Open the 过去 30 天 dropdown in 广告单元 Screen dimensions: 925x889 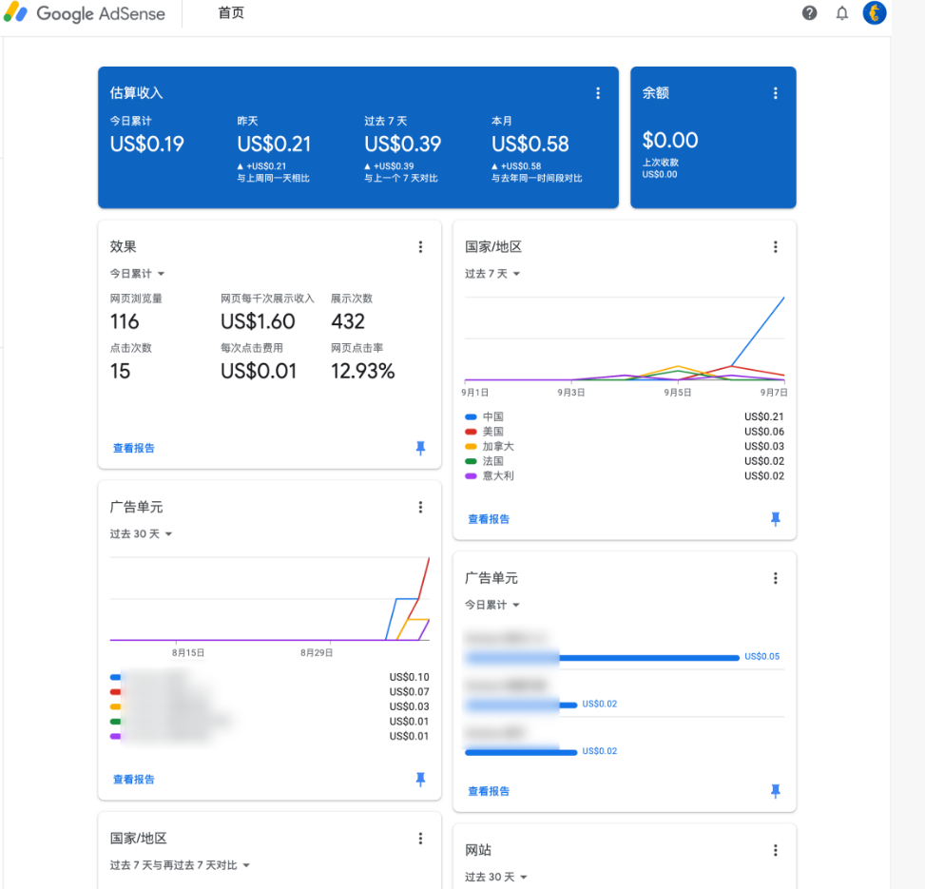138,533
